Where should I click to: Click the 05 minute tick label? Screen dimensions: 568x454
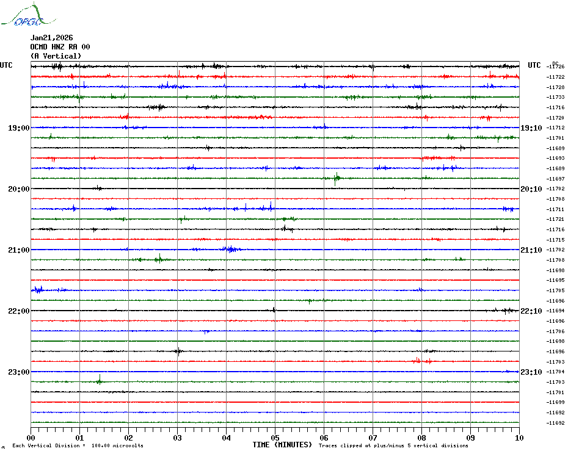pos(275,438)
